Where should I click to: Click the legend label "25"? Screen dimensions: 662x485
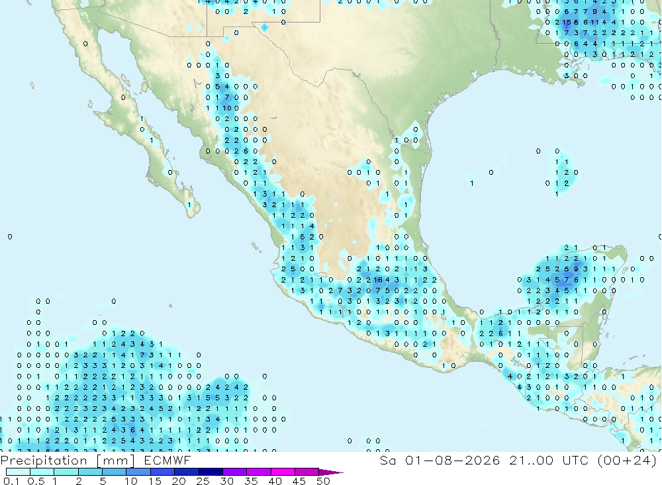coord(203,481)
